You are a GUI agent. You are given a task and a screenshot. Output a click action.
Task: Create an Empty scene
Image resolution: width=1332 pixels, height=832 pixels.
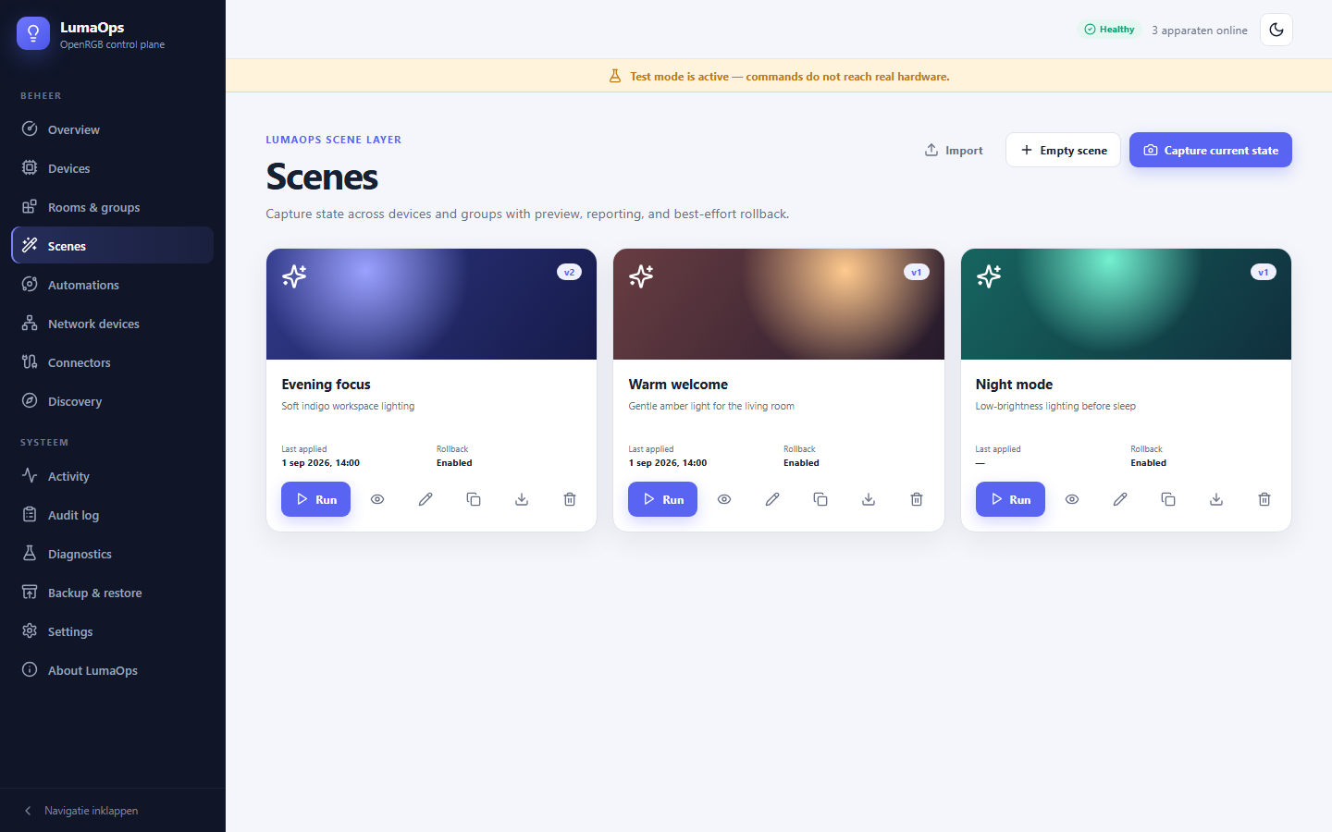(1063, 150)
